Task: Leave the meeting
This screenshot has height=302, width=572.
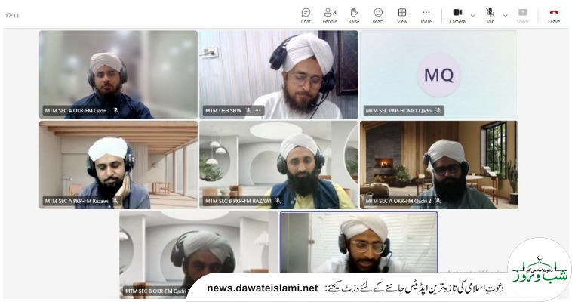Action: point(554,14)
